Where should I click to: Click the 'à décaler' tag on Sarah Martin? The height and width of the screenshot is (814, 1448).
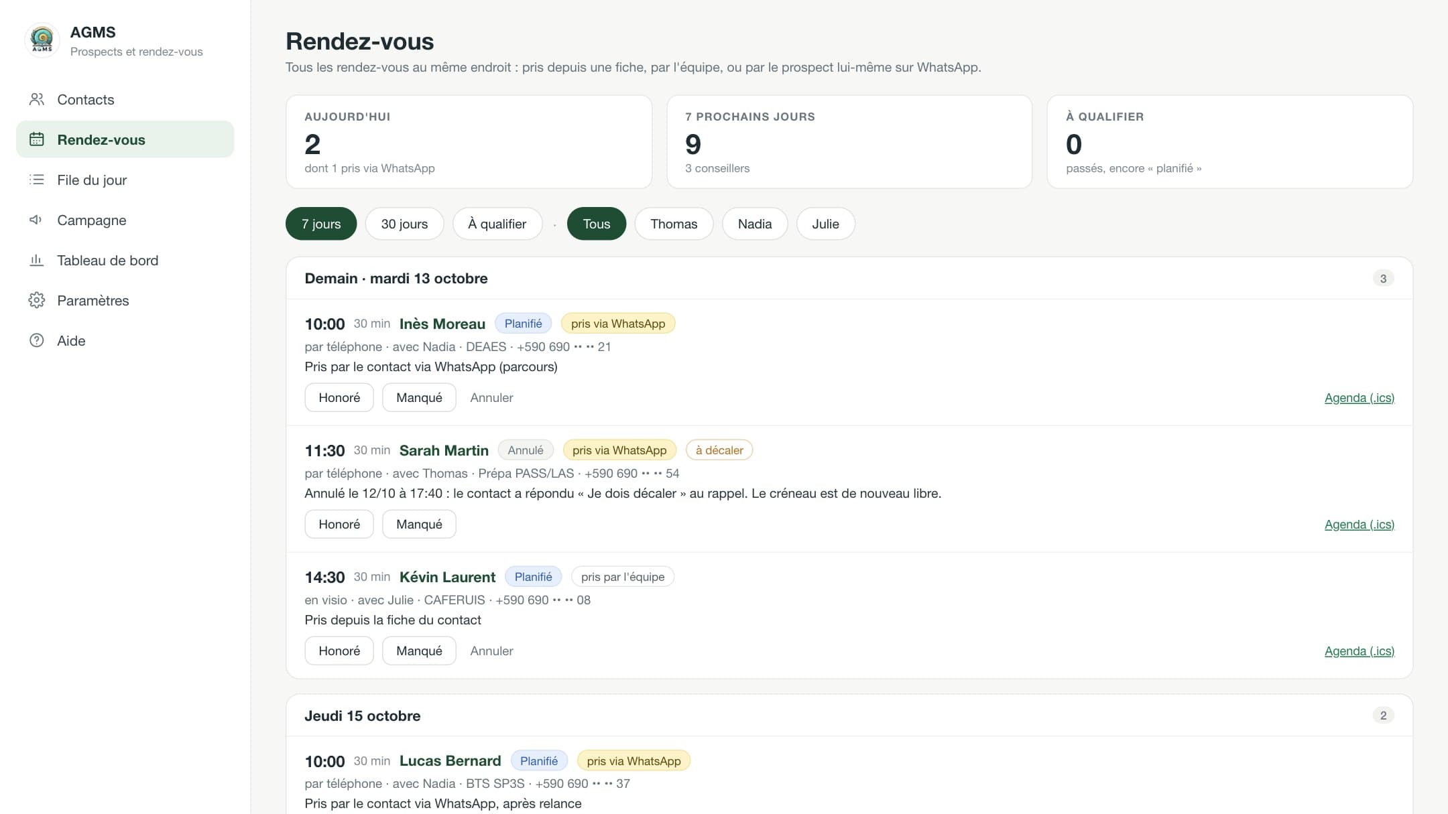(719, 450)
